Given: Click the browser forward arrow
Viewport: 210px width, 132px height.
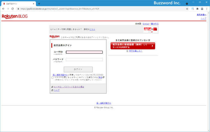Looking at the screenshot, I should 8,9.
